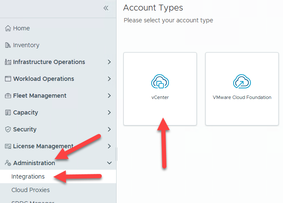Open Cloud Proxies under Administration

(x=30, y=190)
